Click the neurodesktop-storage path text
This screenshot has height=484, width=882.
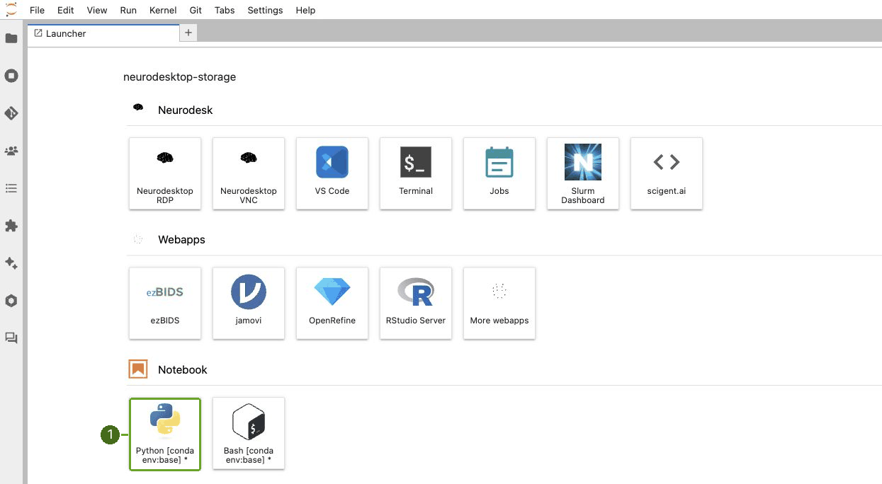point(180,76)
